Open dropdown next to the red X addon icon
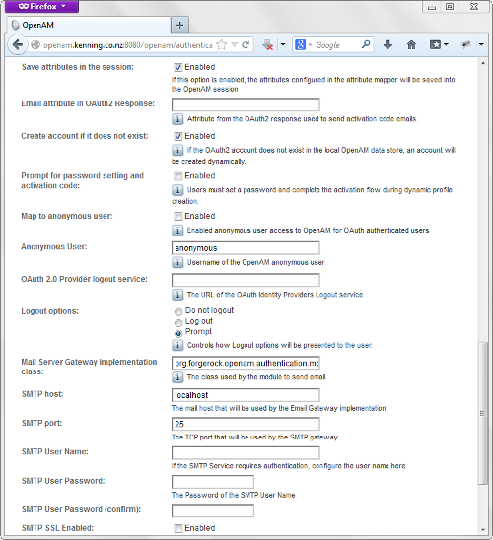The image size is (493, 540). coord(283,44)
